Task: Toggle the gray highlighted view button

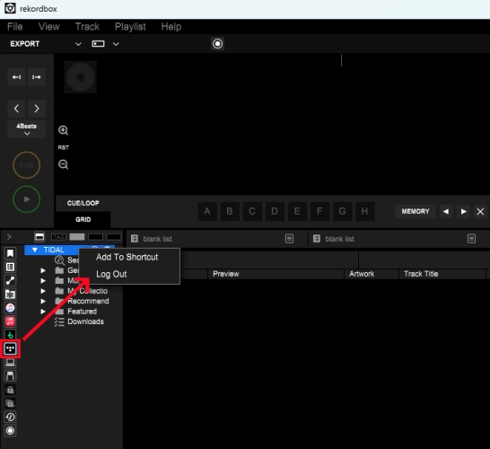Action: point(77,237)
